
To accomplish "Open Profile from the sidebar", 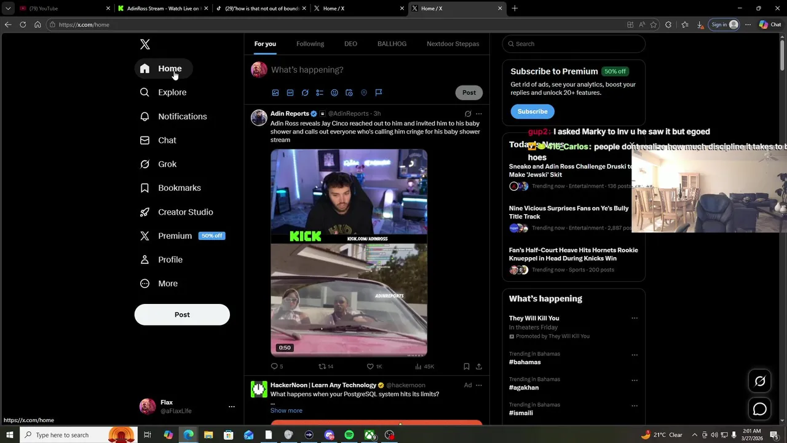I will (161, 260).
